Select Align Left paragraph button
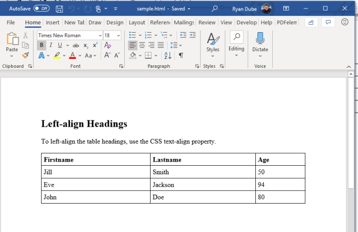This screenshot has width=358, height=232. tap(133, 45)
